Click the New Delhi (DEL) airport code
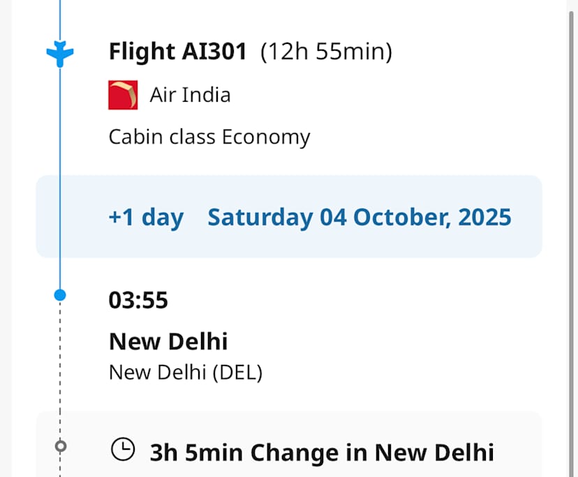This screenshot has width=578, height=477. pos(185,372)
